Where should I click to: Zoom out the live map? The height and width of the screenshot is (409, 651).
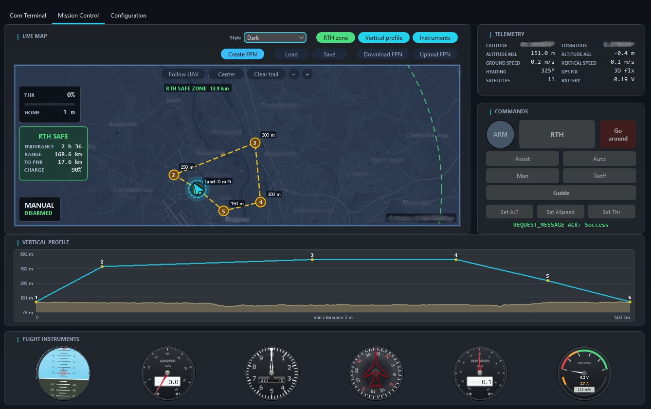tap(294, 74)
